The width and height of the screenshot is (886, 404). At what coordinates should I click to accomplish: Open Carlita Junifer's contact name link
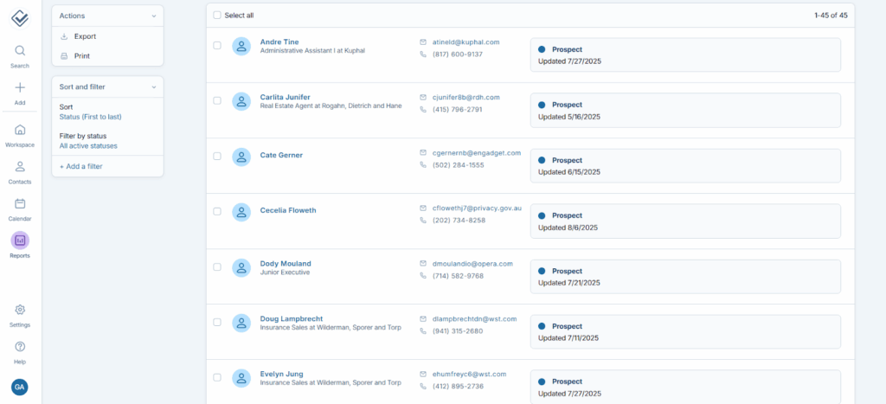click(x=285, y=97)
